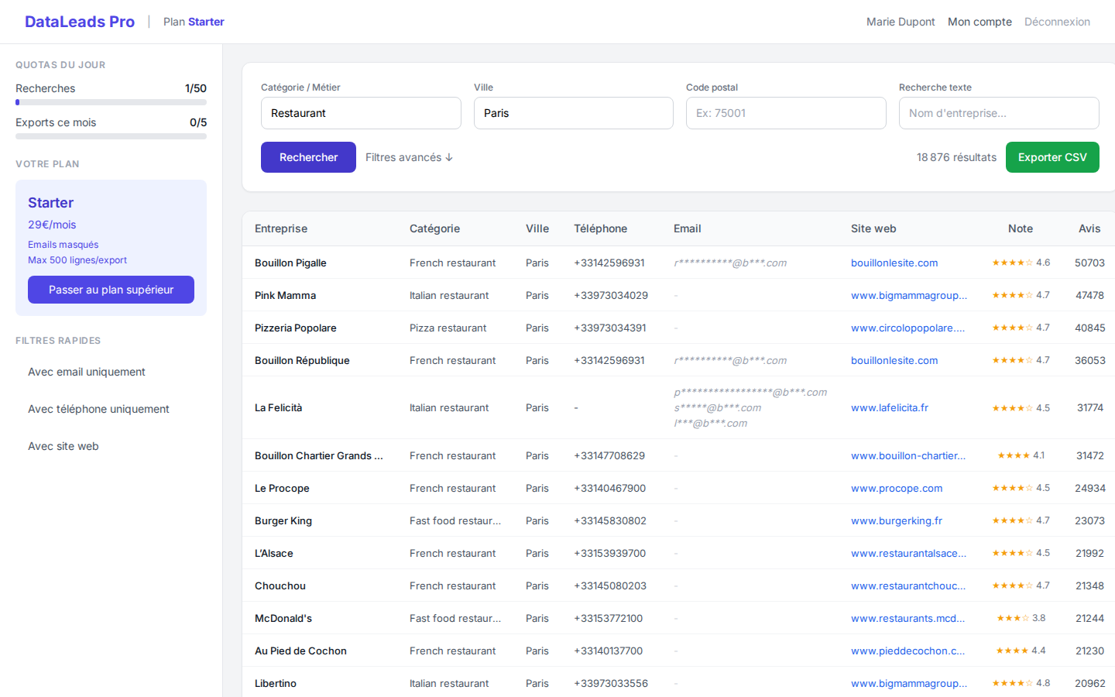Click the Recherche texte company name field
This screenshot has height=697, width=1115.
pyautogui.click(x=998, y=112)
